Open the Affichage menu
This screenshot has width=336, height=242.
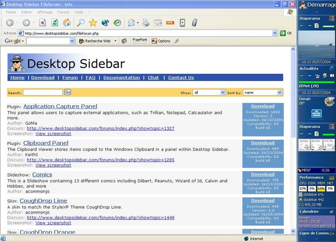coord(45,12)
